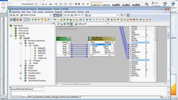The height and width of the screenshot is (100, 178).
Task: Toggle the Output window view button
Action: tap(58, 15)
